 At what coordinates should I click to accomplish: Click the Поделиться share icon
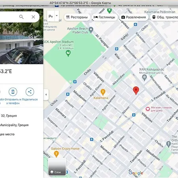point(30,92)
